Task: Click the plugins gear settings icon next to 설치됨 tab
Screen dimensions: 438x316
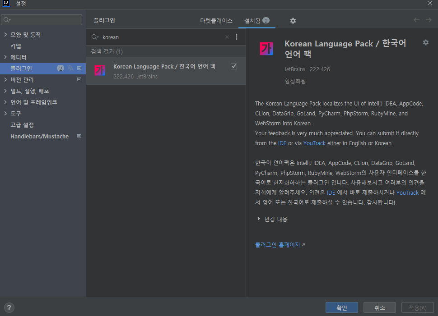Action: (293, 21)
